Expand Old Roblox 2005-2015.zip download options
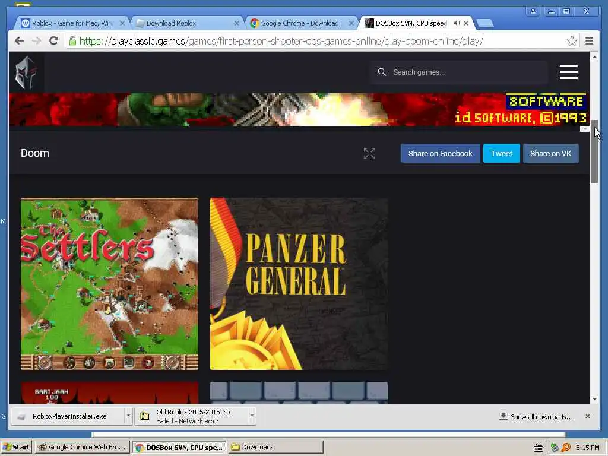The width and height of the screenshot is (608, 456). 252,416
